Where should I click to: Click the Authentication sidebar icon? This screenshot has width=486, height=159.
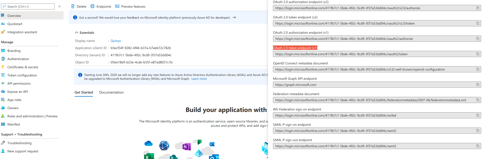coord(3,59)
